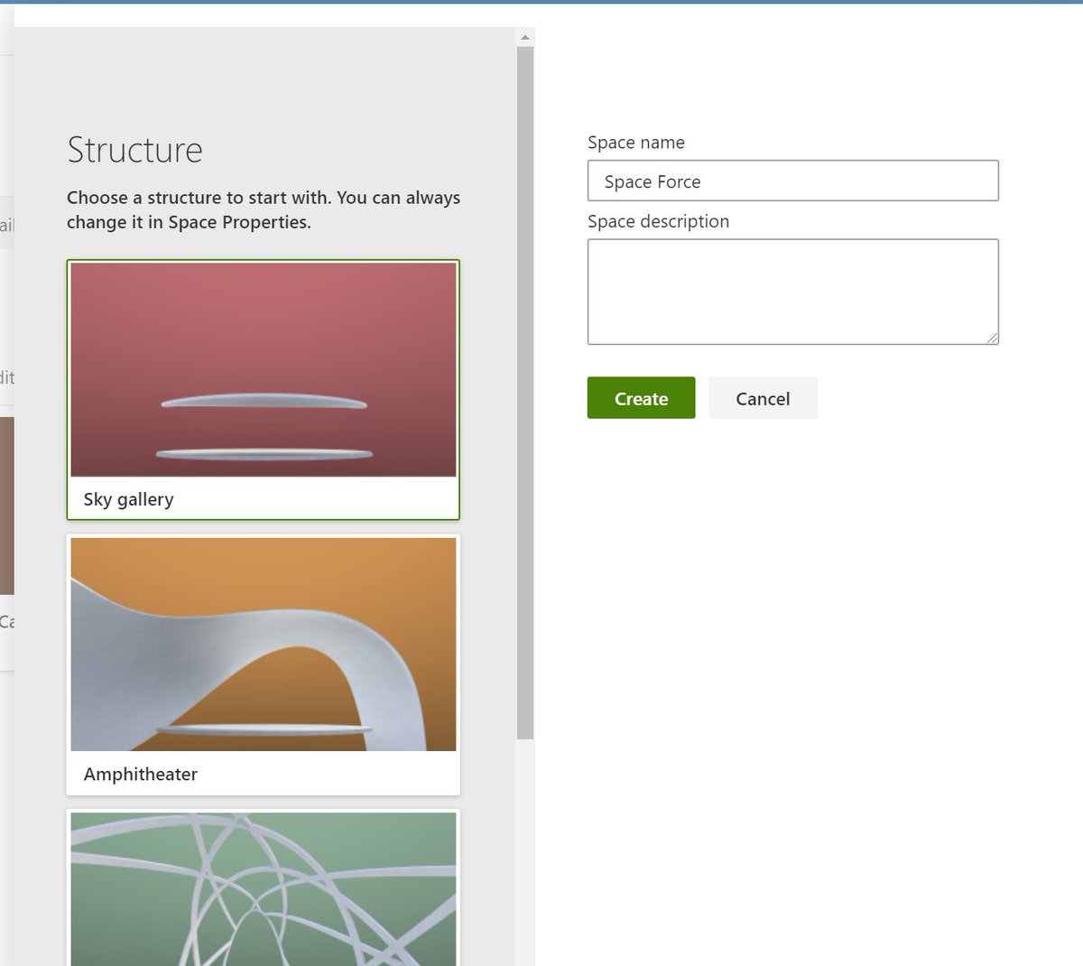1083x966 pixels.
Task: Click the 'Space description' label
Action: 658,221
